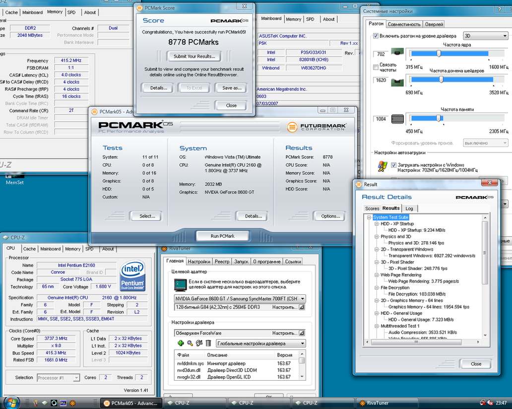Toggle the Связать частоты checkbox

coord(376,68)
